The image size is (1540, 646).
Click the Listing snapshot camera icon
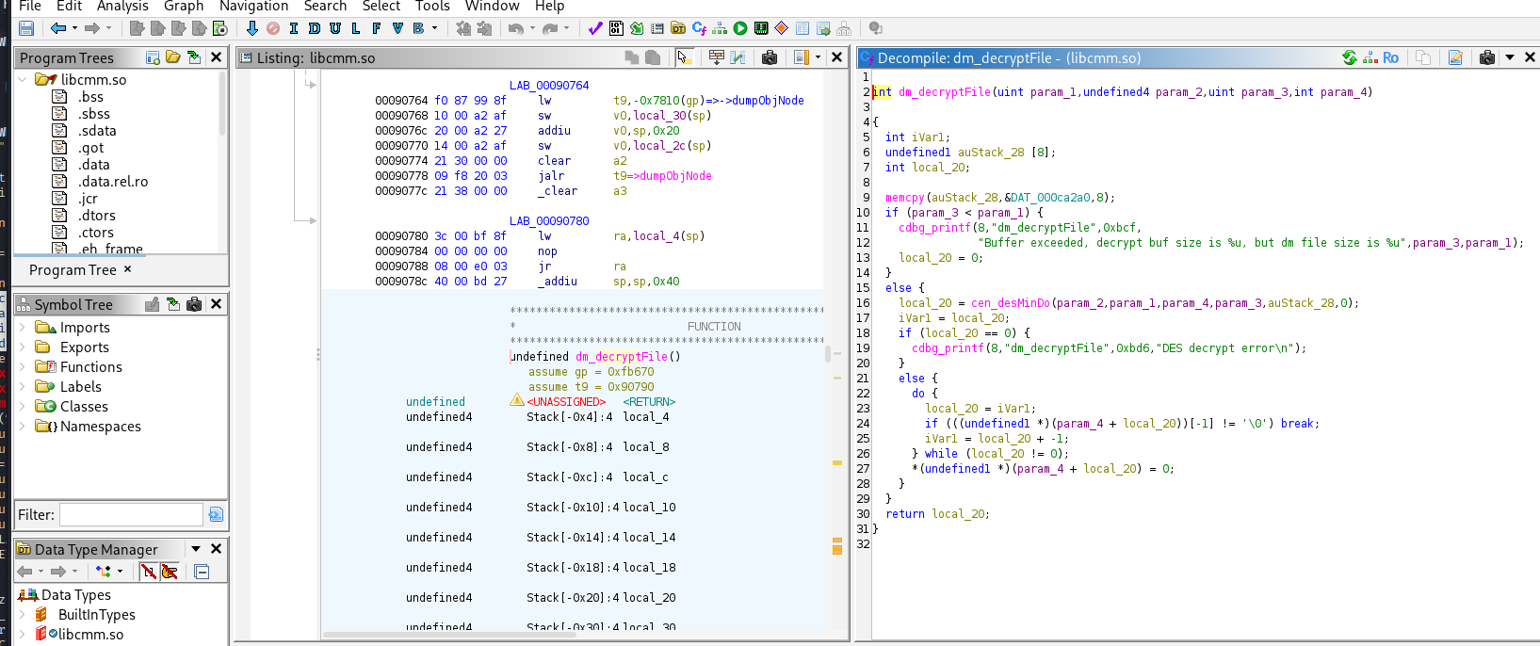[770, 58]
